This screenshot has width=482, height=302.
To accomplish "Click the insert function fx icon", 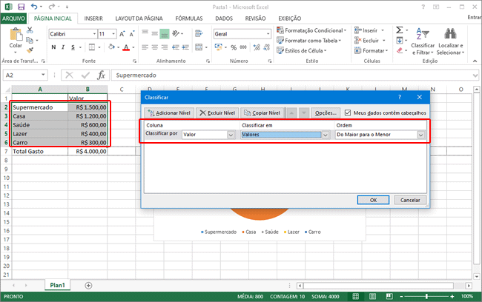I will coord(102,75).
